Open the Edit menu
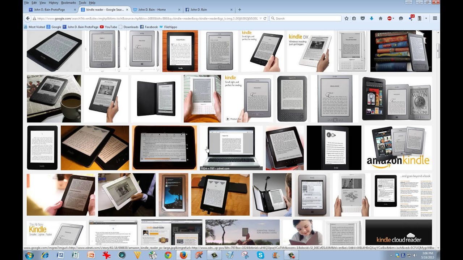Screen dimensions: 463x260 [x=34, y=3]
